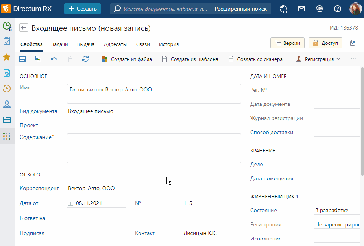364x246 pixels.
Task: Open the help question mark icon
Action: (338, 9)
